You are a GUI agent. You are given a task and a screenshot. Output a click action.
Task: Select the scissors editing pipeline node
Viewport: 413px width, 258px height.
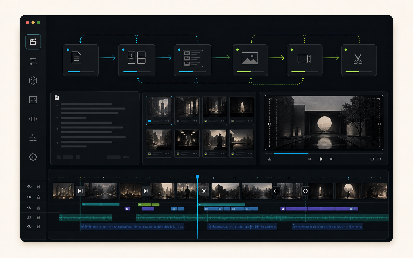tap(359, 60)
